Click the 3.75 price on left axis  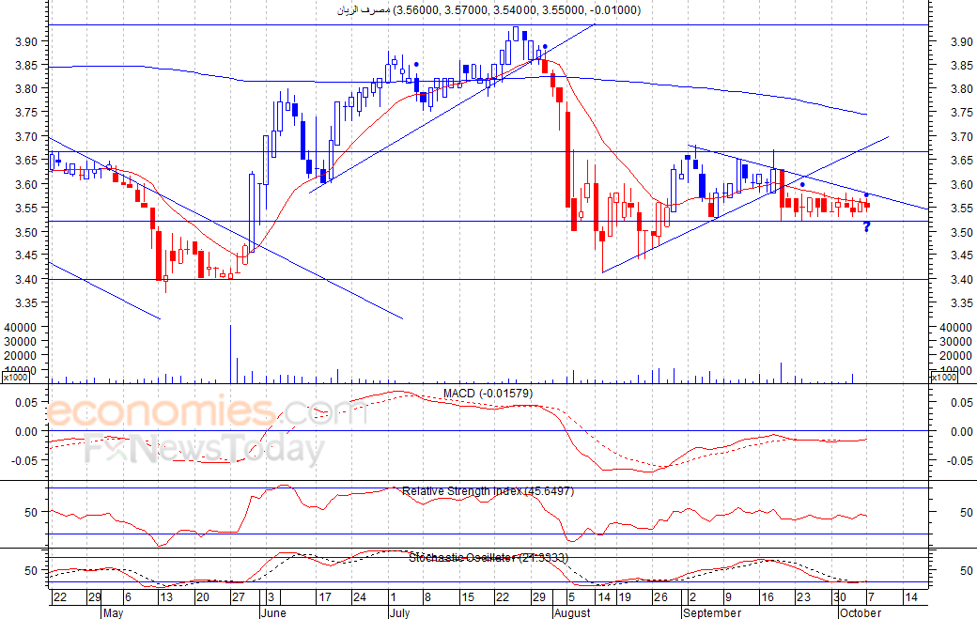pyautogui.click(x=27, y=113)
